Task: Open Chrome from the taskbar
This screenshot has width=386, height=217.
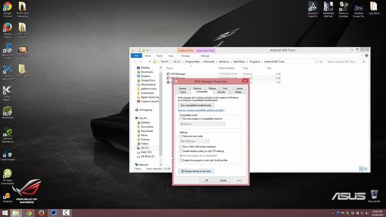Action: pyautogui.click(x=29, y=213)
